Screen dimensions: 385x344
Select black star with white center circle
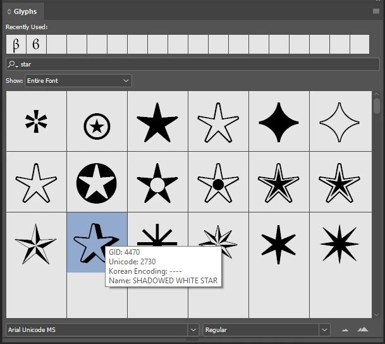coord(157,182)
